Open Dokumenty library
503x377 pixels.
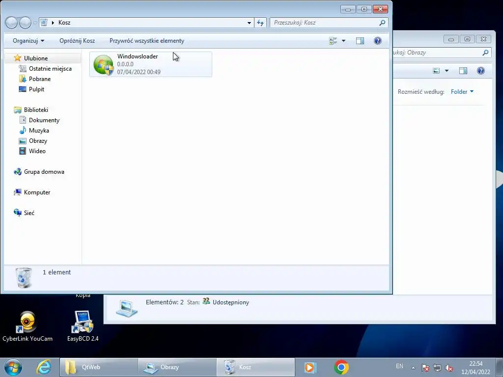44,120
